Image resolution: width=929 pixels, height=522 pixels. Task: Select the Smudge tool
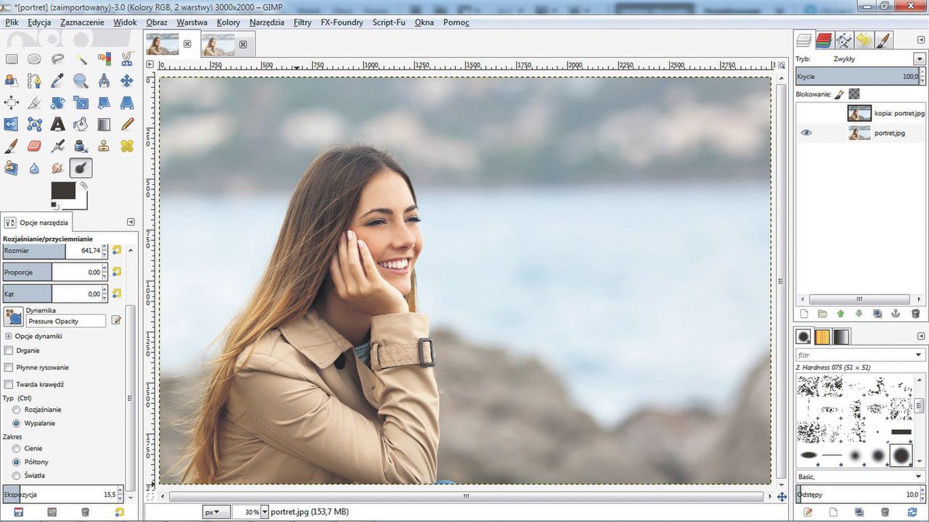point(57,168)
